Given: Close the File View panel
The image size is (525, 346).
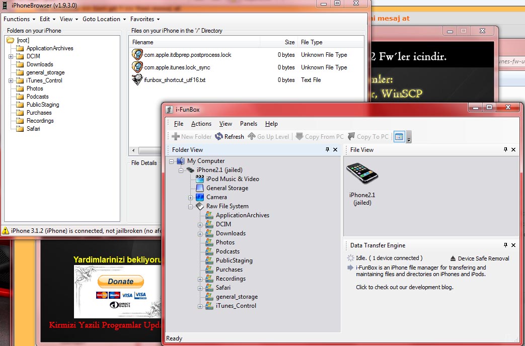Looking at the screenshot, I should click(x=513, y=149).
